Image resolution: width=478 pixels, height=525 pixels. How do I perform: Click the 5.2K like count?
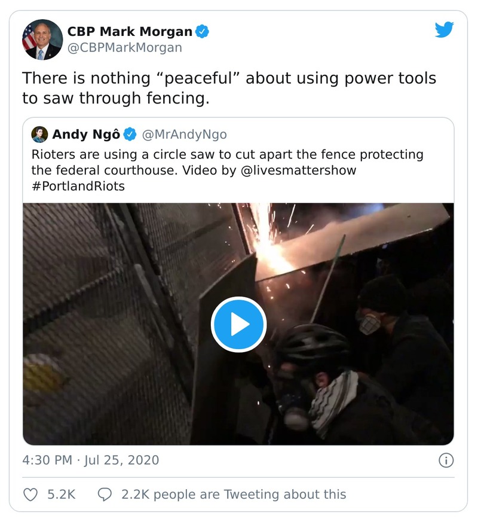click(x=60, y=495)
